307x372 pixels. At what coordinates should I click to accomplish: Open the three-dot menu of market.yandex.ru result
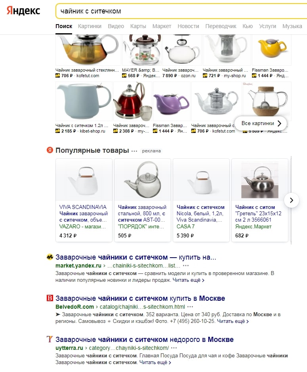[186, 266]
